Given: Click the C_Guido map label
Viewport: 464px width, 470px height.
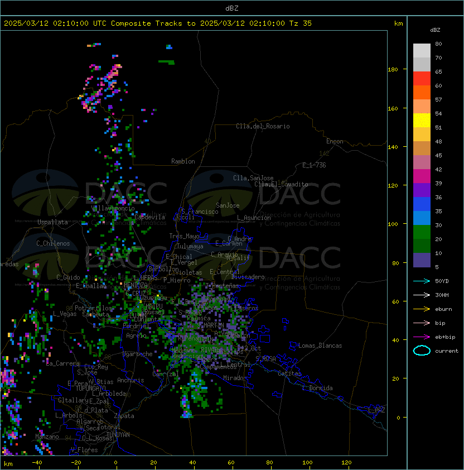Looking at the screenshot, I should pyautogui.click(x=68, y=277).
